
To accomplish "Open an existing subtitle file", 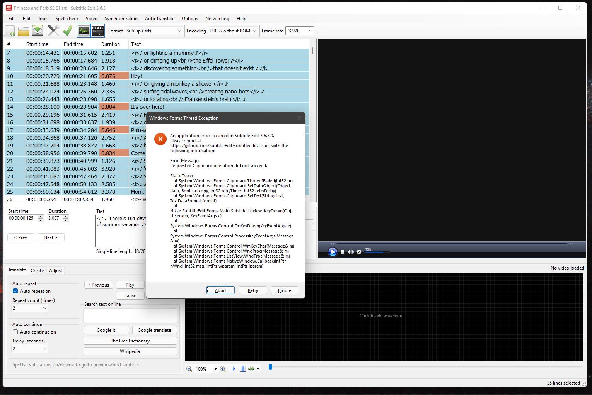I will [x=23, y=31].
